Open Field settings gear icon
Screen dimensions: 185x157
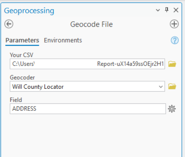tap(172, 109)
